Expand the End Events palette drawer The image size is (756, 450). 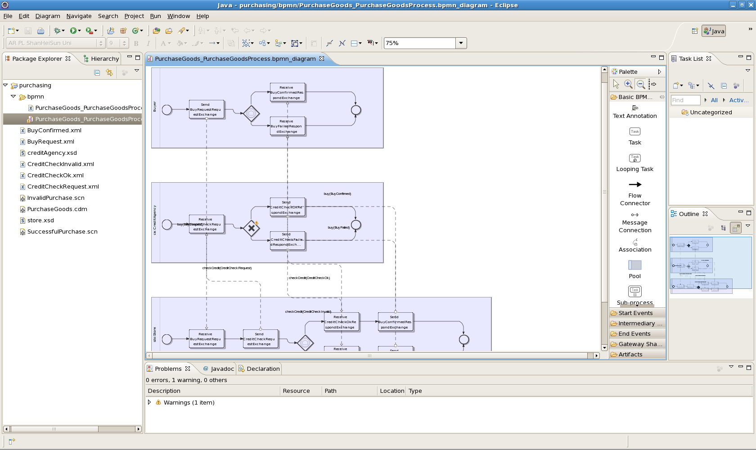[x=637, y=334]
